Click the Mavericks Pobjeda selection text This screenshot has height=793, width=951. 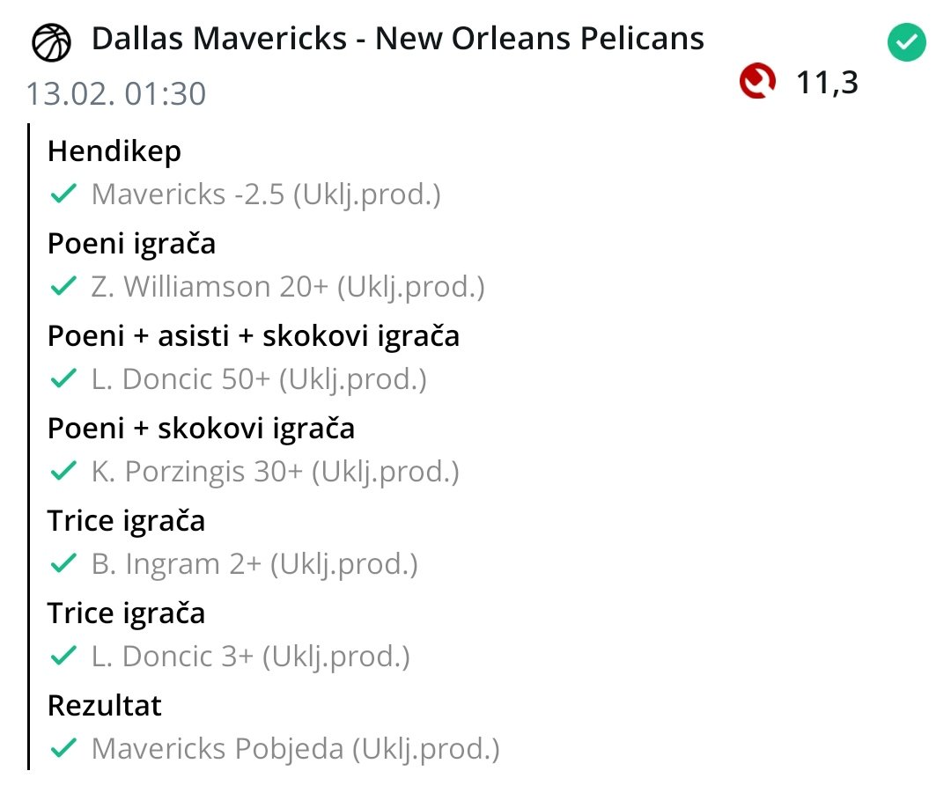pos(295,749)
